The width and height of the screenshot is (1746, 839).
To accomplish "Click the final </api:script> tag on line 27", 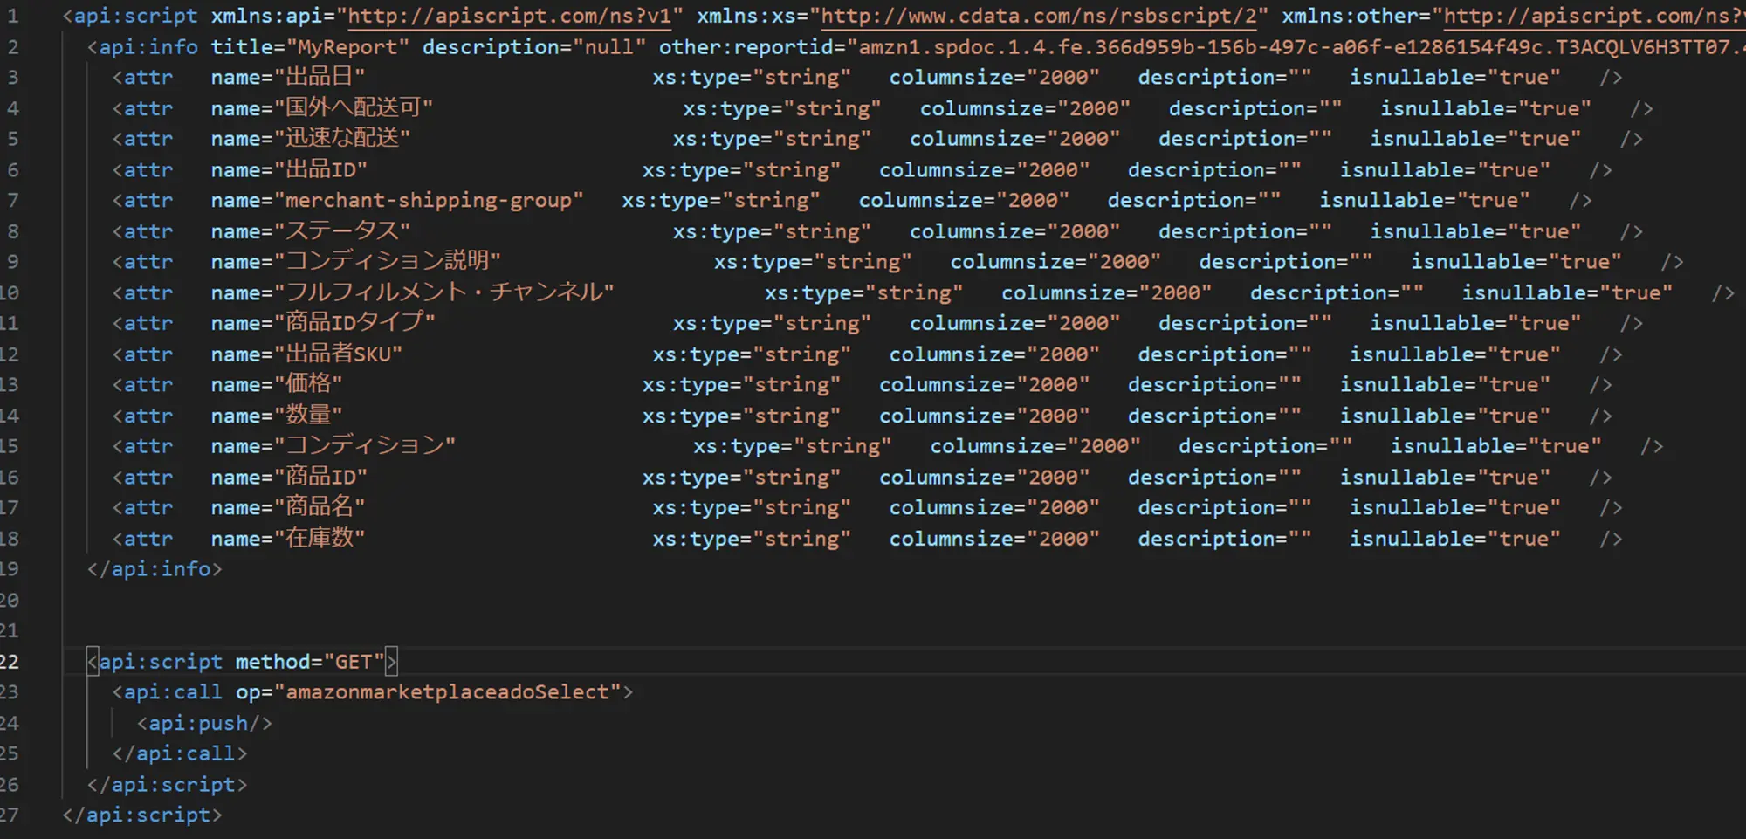I will (x=142, y=815).
